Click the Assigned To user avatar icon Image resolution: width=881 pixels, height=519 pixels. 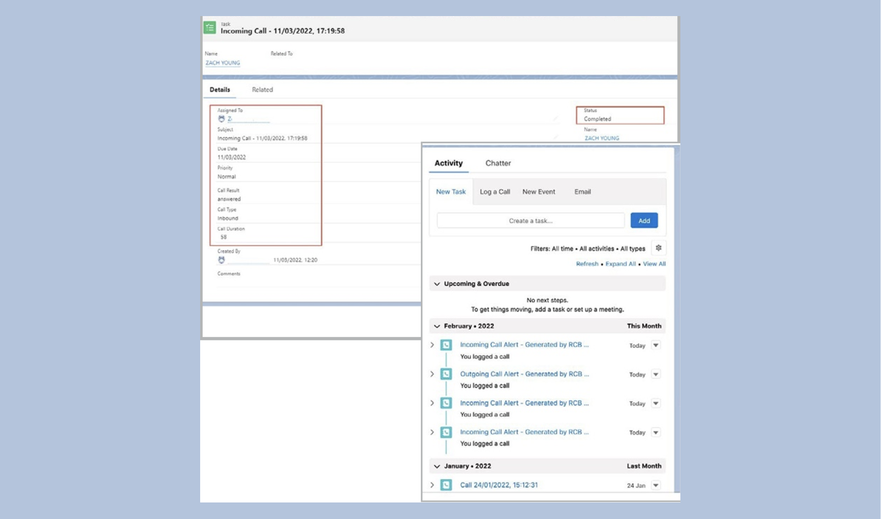221,119
